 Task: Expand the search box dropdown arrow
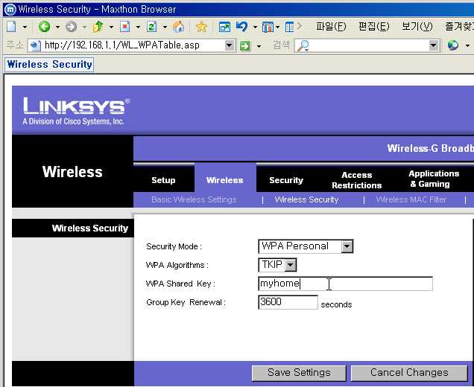click(434, 45)
